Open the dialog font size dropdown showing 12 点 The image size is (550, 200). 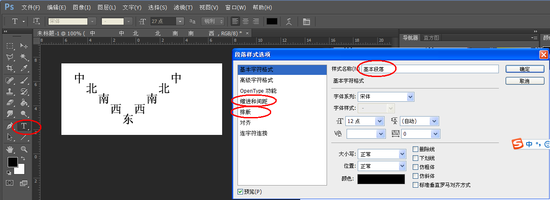(x=380, y=121)
